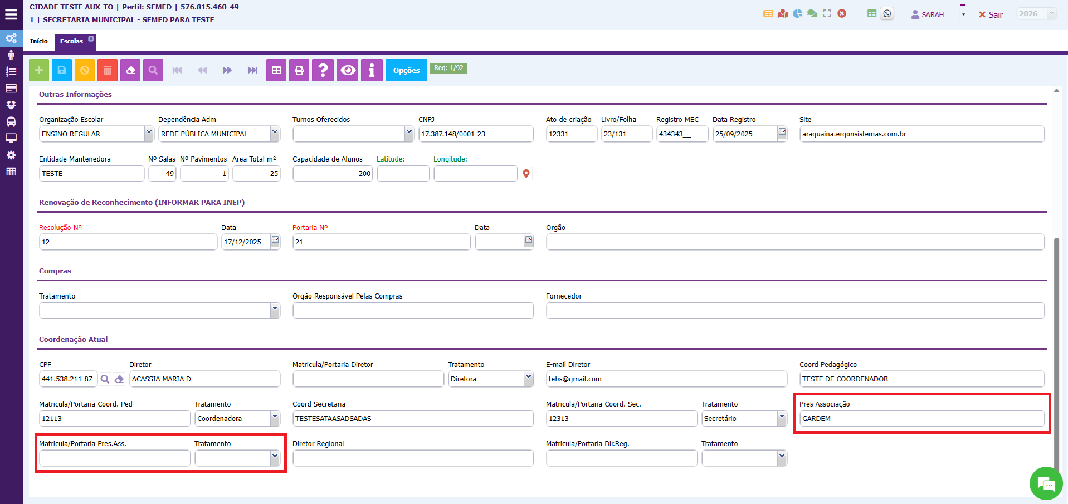
Task: Open the live chat bubble button
Action: click(1046, 483)
